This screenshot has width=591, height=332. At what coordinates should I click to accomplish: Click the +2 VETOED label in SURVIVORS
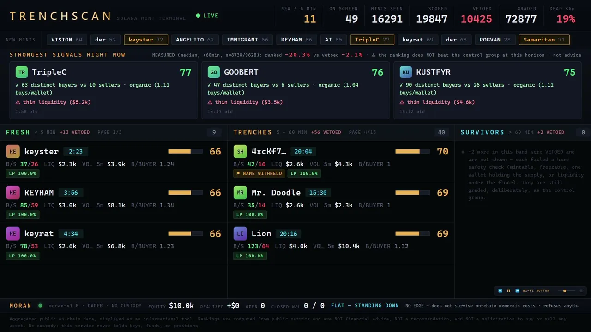pos(551,132)
